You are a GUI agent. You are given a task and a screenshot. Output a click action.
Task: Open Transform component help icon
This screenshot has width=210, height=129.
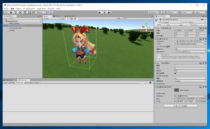tap(201, 28)
